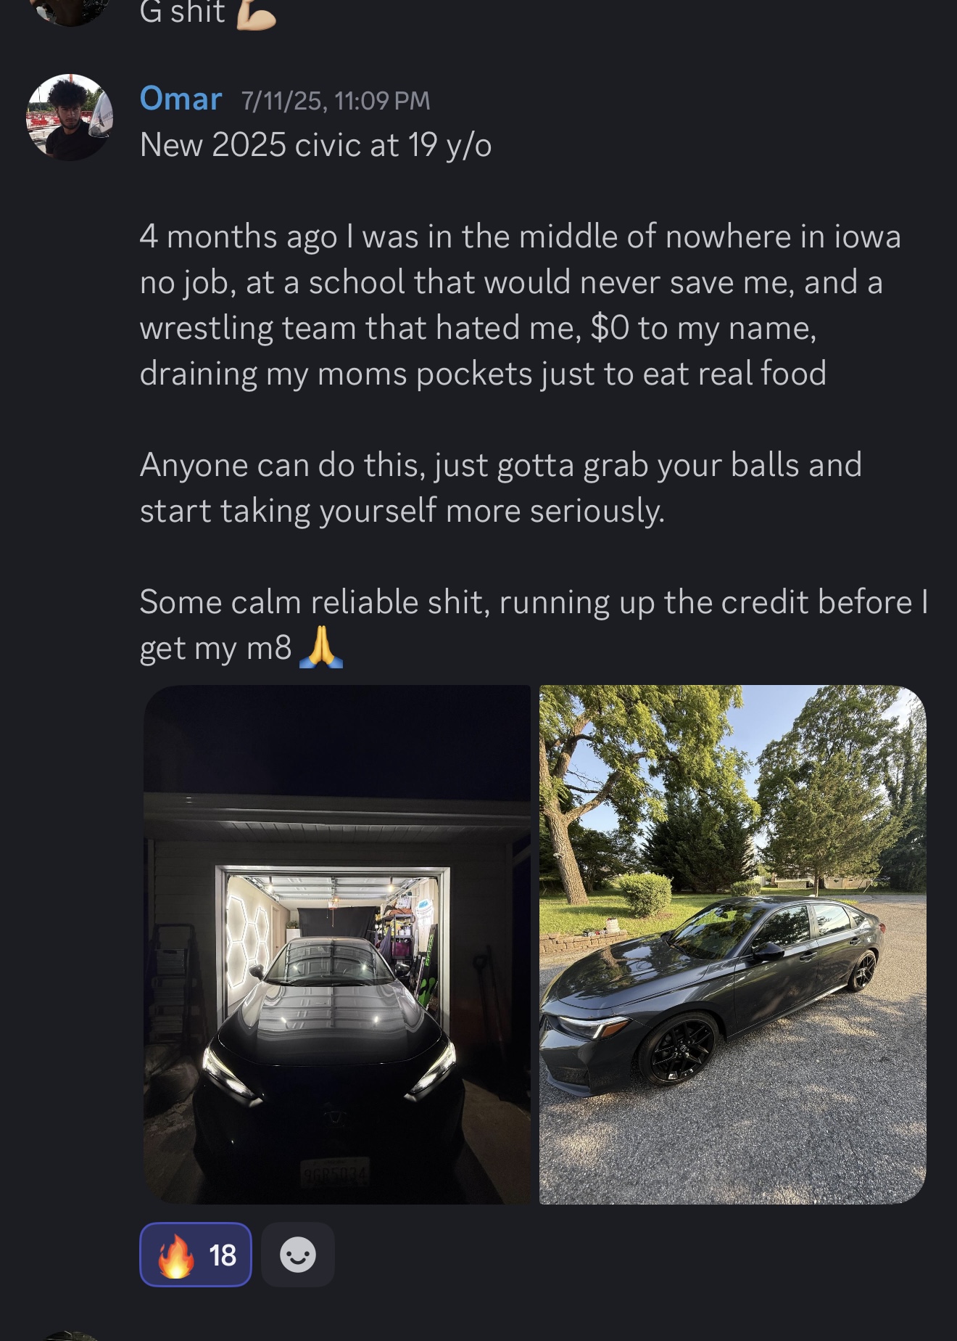Open the daytime driveway Civic photo
The width and height of the screenshot is (957, 1341).
[x=733, y=945]
